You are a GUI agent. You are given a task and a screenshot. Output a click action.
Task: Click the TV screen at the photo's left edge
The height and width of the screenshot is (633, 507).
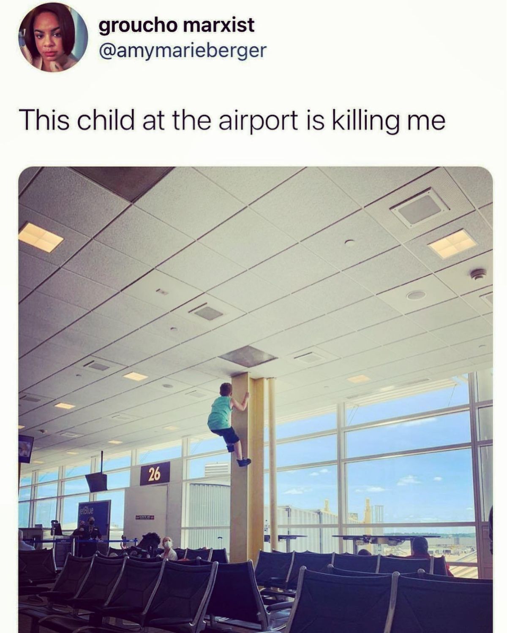pyautogui.click(x=26, y=449)
